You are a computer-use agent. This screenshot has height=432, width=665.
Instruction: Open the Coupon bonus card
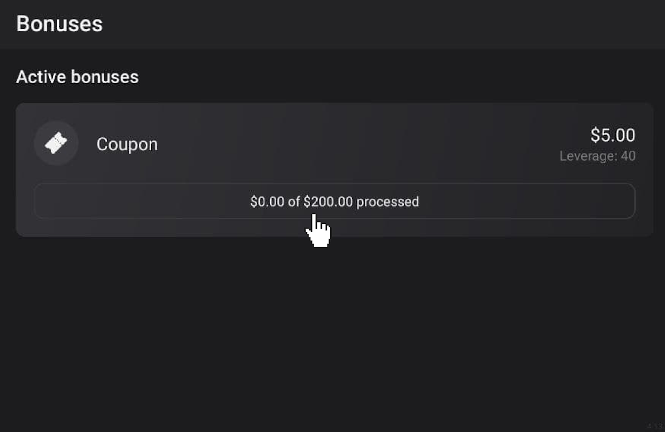[x=335, y=170]
